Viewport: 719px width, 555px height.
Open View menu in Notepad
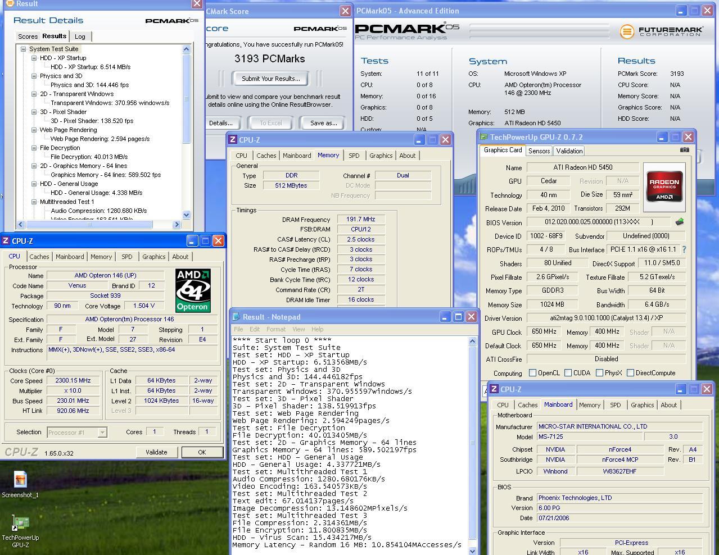click(x=299, y=329)
